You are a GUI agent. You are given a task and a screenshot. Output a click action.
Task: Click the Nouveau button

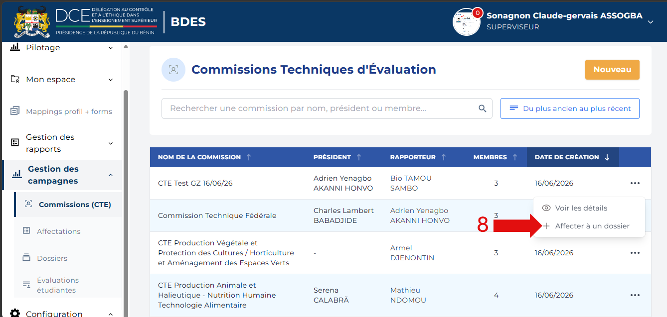[612, 70]
